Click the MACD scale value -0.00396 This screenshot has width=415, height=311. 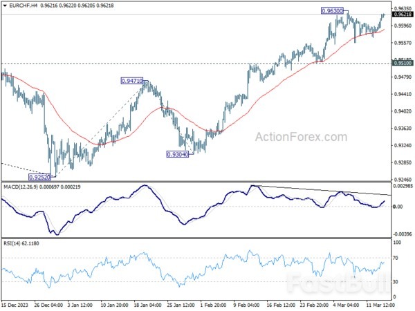pos(403,234)
